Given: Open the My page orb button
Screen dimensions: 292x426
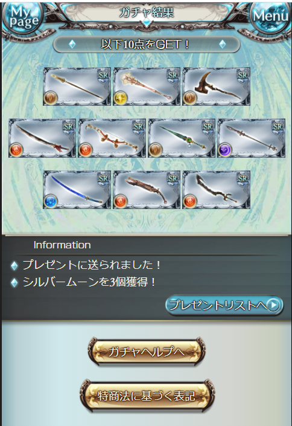Looking at the screenshot, I should tap(23, 18).
